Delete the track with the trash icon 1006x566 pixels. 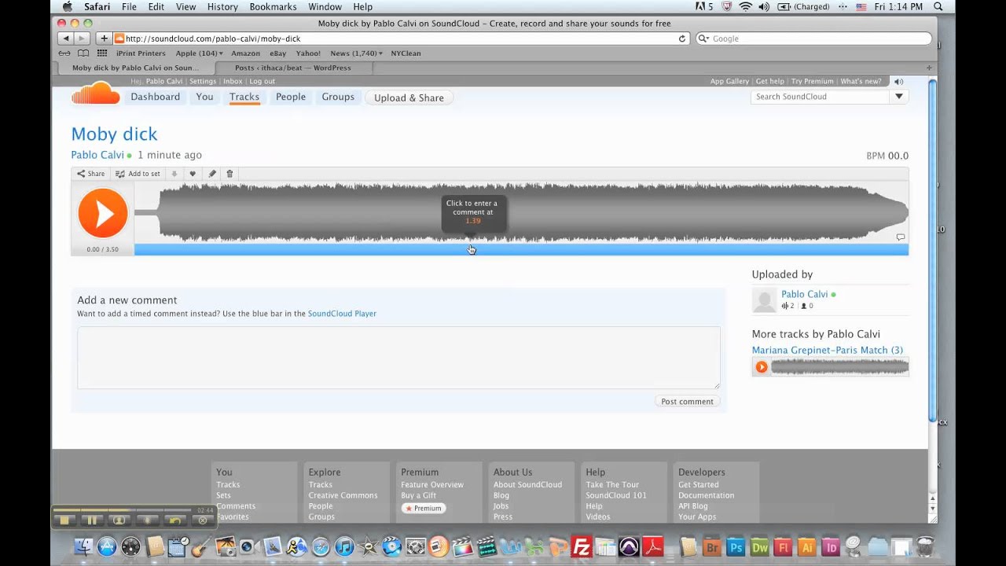click(229, 174)
